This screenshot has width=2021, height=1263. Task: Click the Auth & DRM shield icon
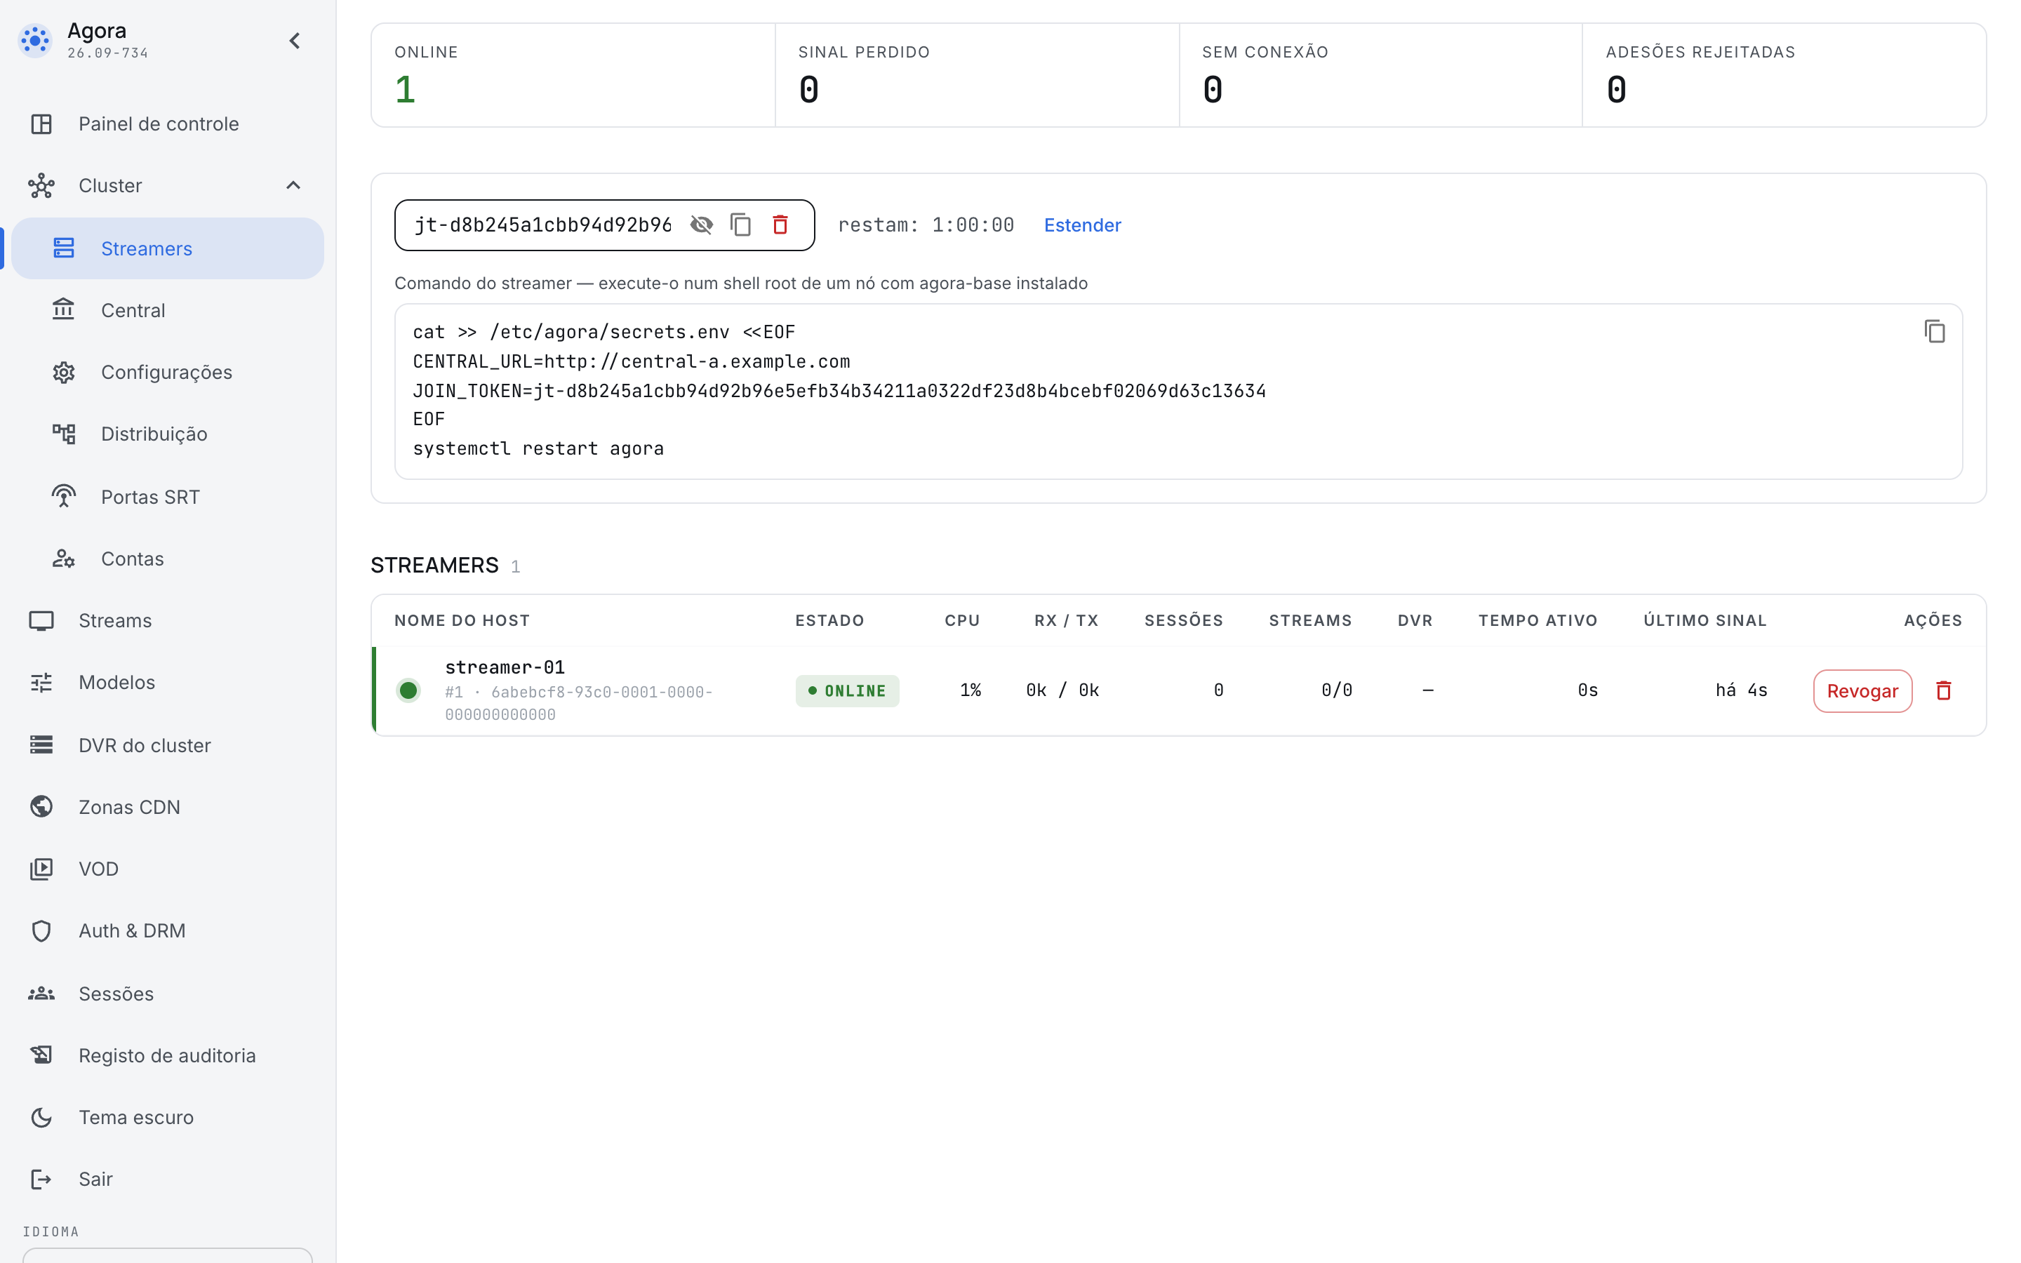pos(41,930)
